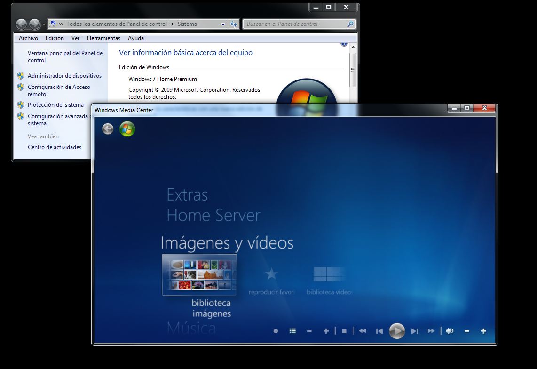Viewport: 537px width, 369px height.
Task: Expand the address bar history dropdown
Action: [223, 24]
